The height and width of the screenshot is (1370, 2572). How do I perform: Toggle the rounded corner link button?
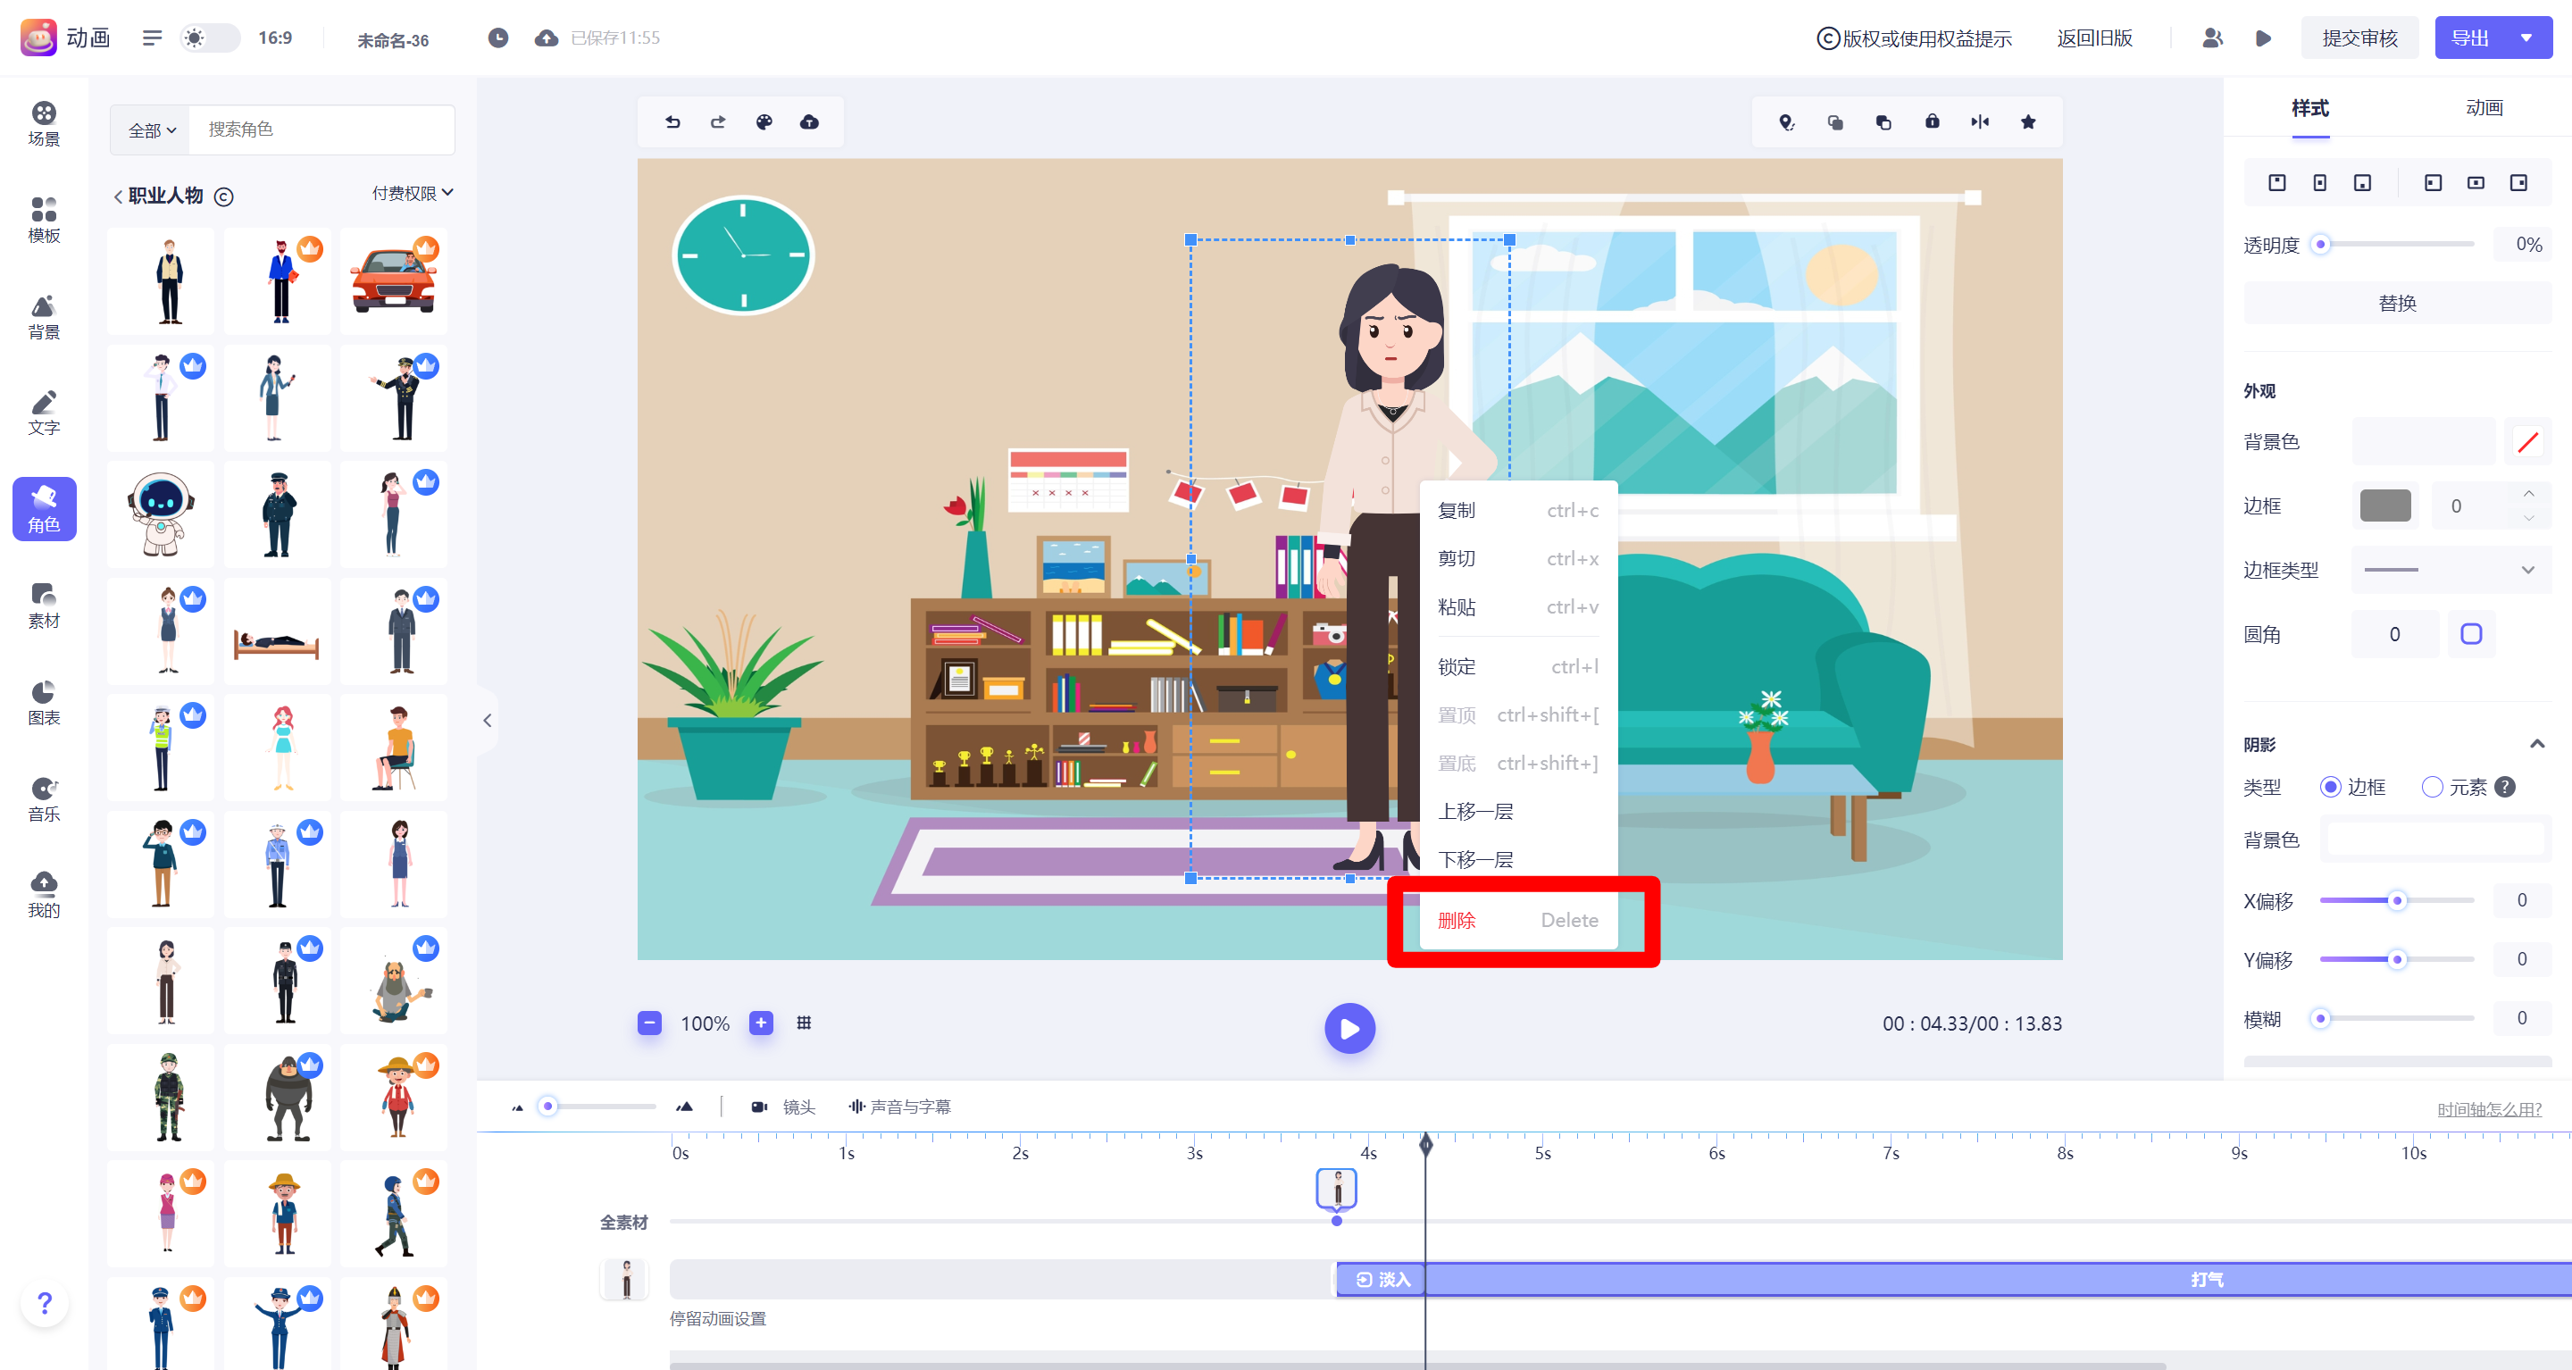[x=2471, y=634]
